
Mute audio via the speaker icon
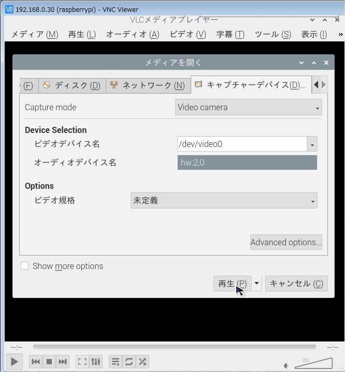(286, 366)
